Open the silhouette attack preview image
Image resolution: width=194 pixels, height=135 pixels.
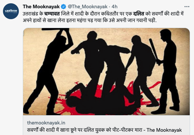(x=106, y=72)
